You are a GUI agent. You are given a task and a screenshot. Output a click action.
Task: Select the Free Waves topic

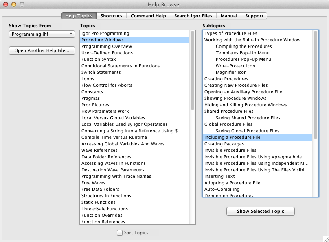point(134,183)
